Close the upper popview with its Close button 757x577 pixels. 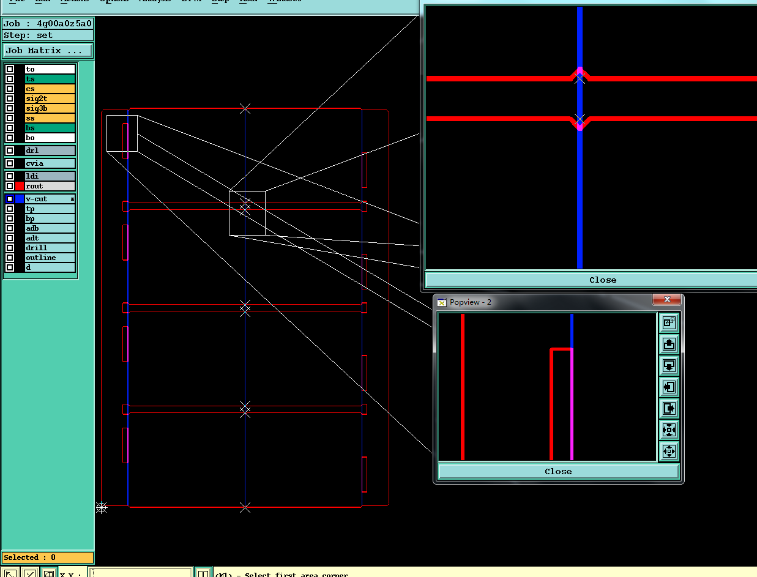(590, 280)
